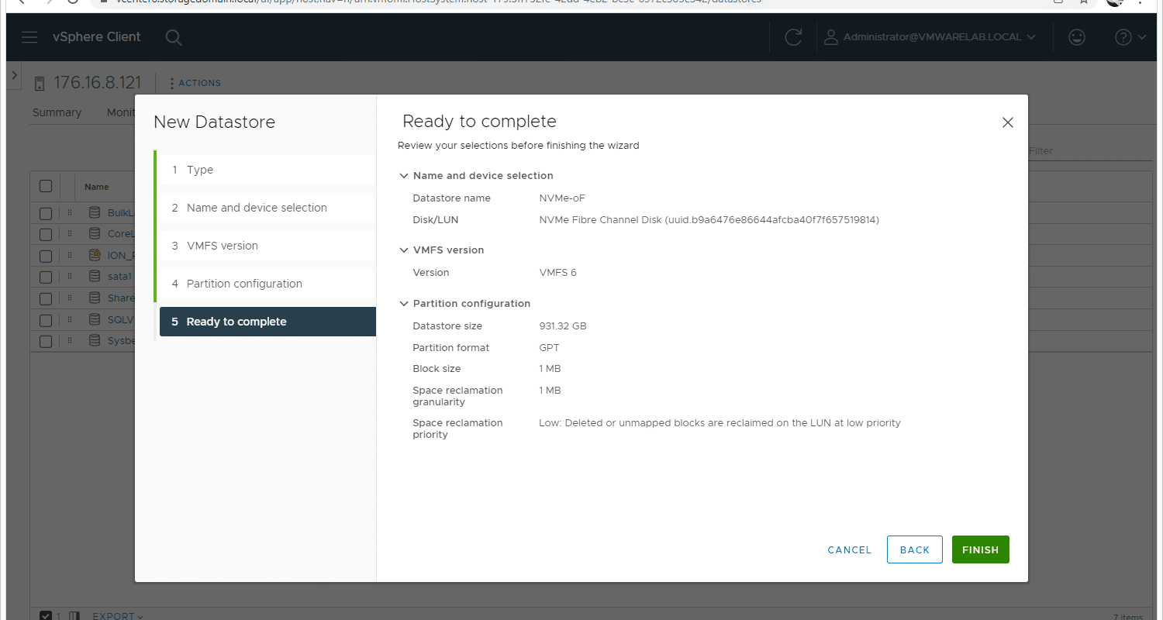Open the global search magnifier icon
Viewport: 1163px width, 620px height.
point(174,37)
